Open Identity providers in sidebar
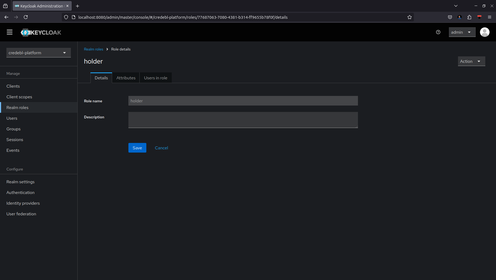 point(23,203)
